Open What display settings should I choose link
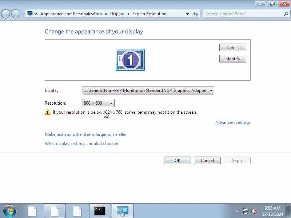This screenshot has height=218, width=291. (x=81, y=144)
